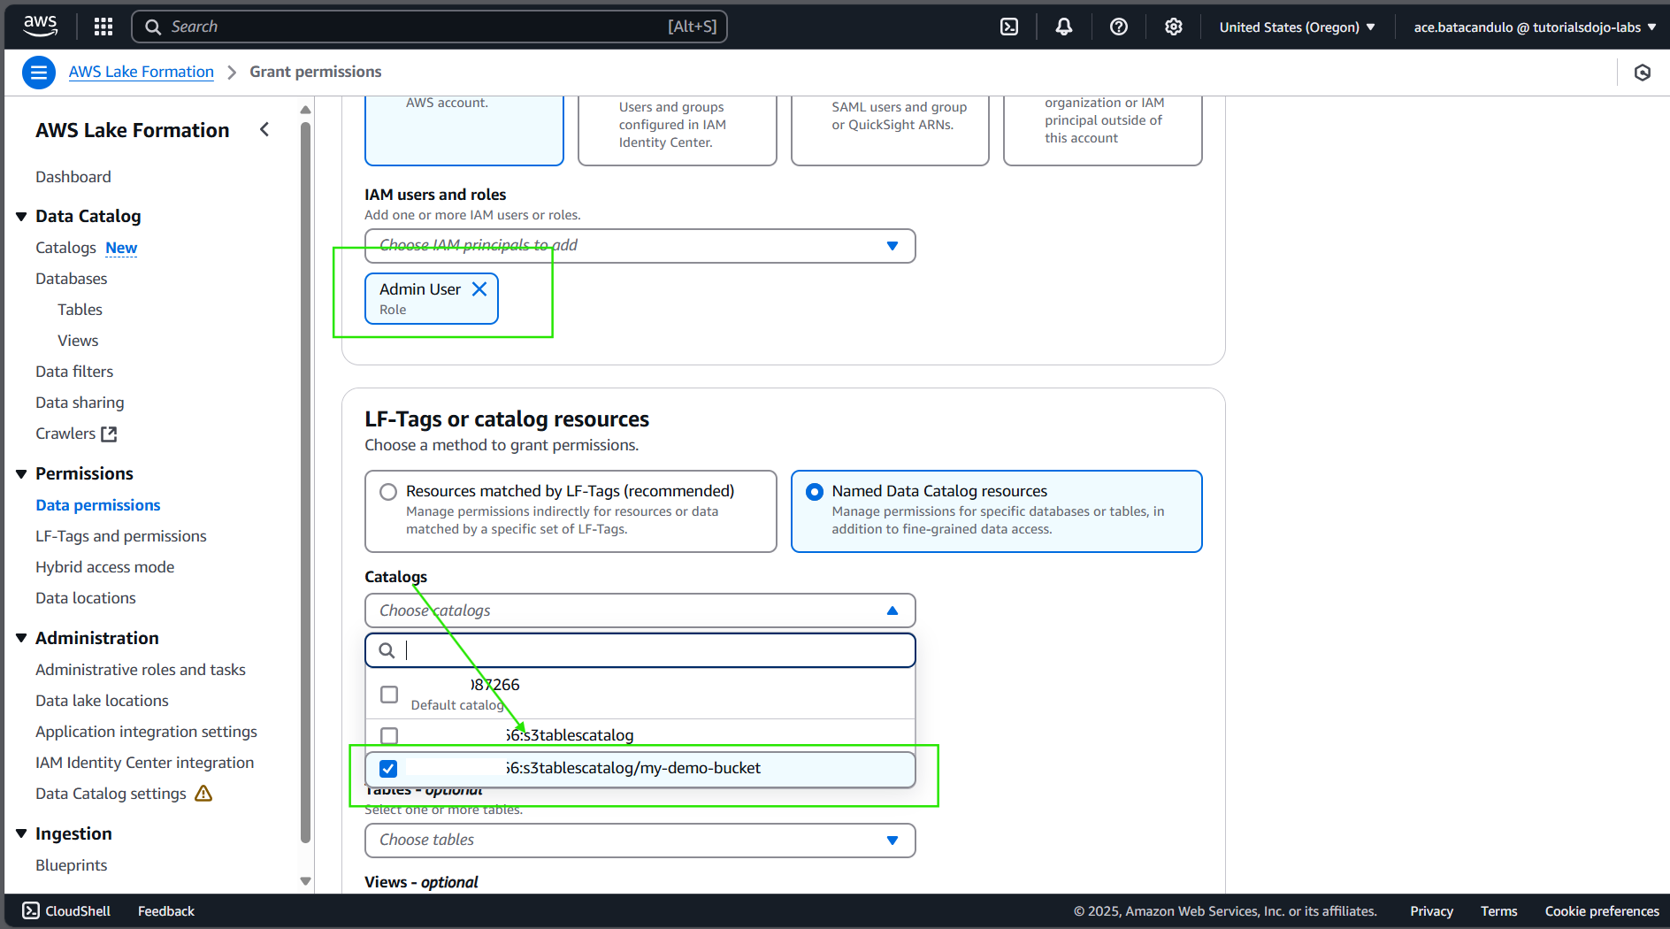Open the info panel icon at right

point(1643,73)
